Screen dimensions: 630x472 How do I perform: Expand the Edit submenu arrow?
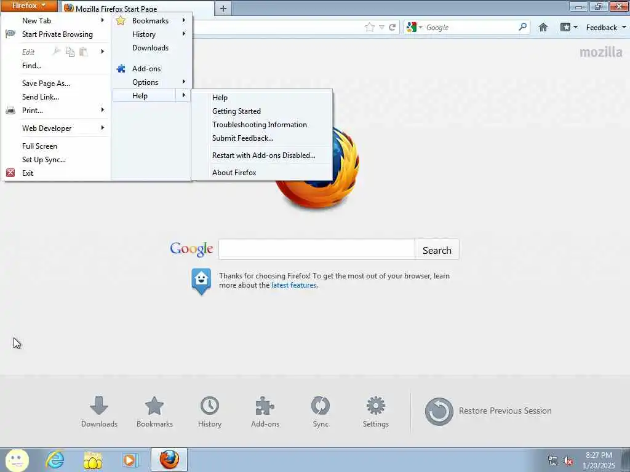click(x=103, y=52)
